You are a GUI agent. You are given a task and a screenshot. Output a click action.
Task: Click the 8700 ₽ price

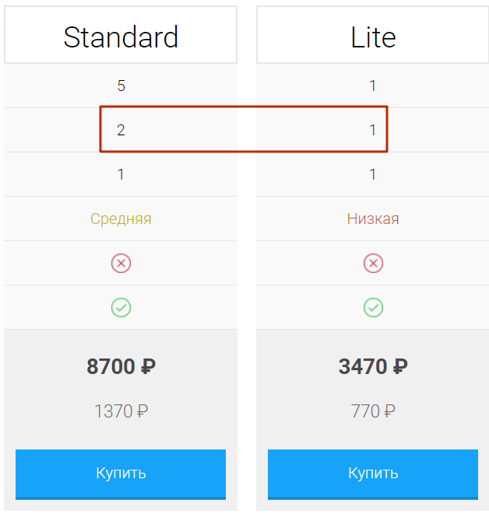121,366
